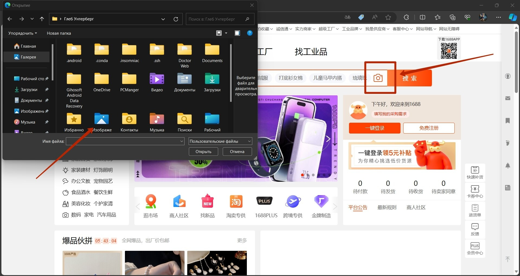Expand the Имя файла history dropdown arrow
The image size is (520, 276).
tap(182, 141)
